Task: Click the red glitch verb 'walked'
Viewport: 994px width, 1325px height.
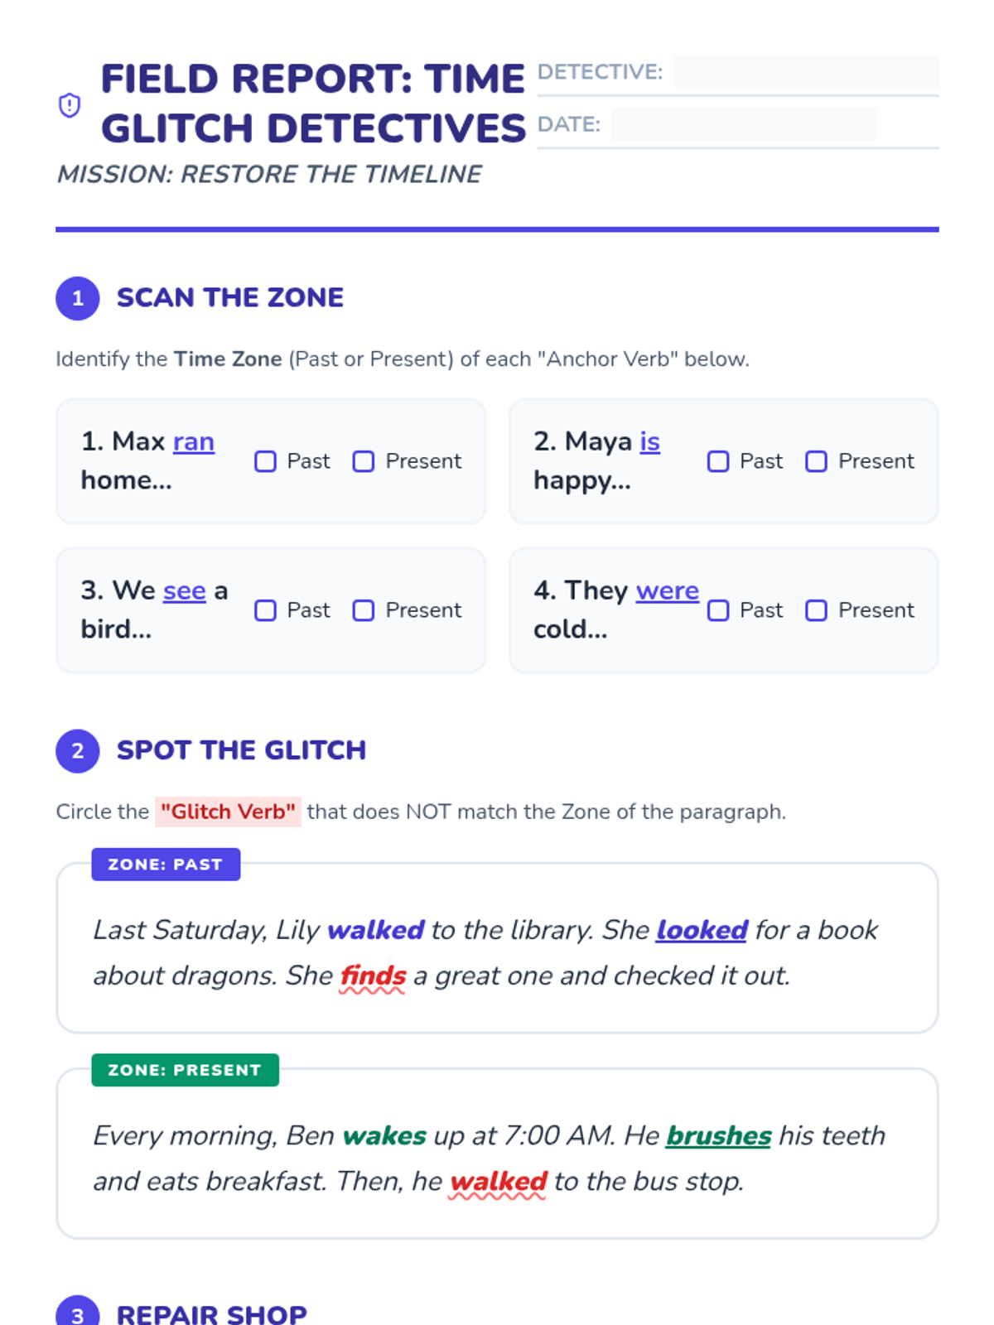Action: coord(498,1181)
